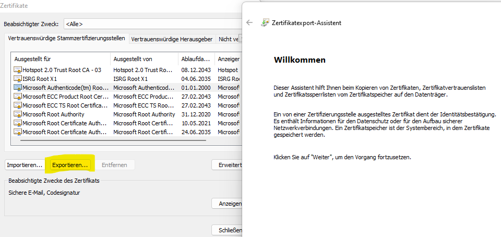Click expiry date 04.06.2035
This screenshot has width=501, height=237.
tap(196, 79)
